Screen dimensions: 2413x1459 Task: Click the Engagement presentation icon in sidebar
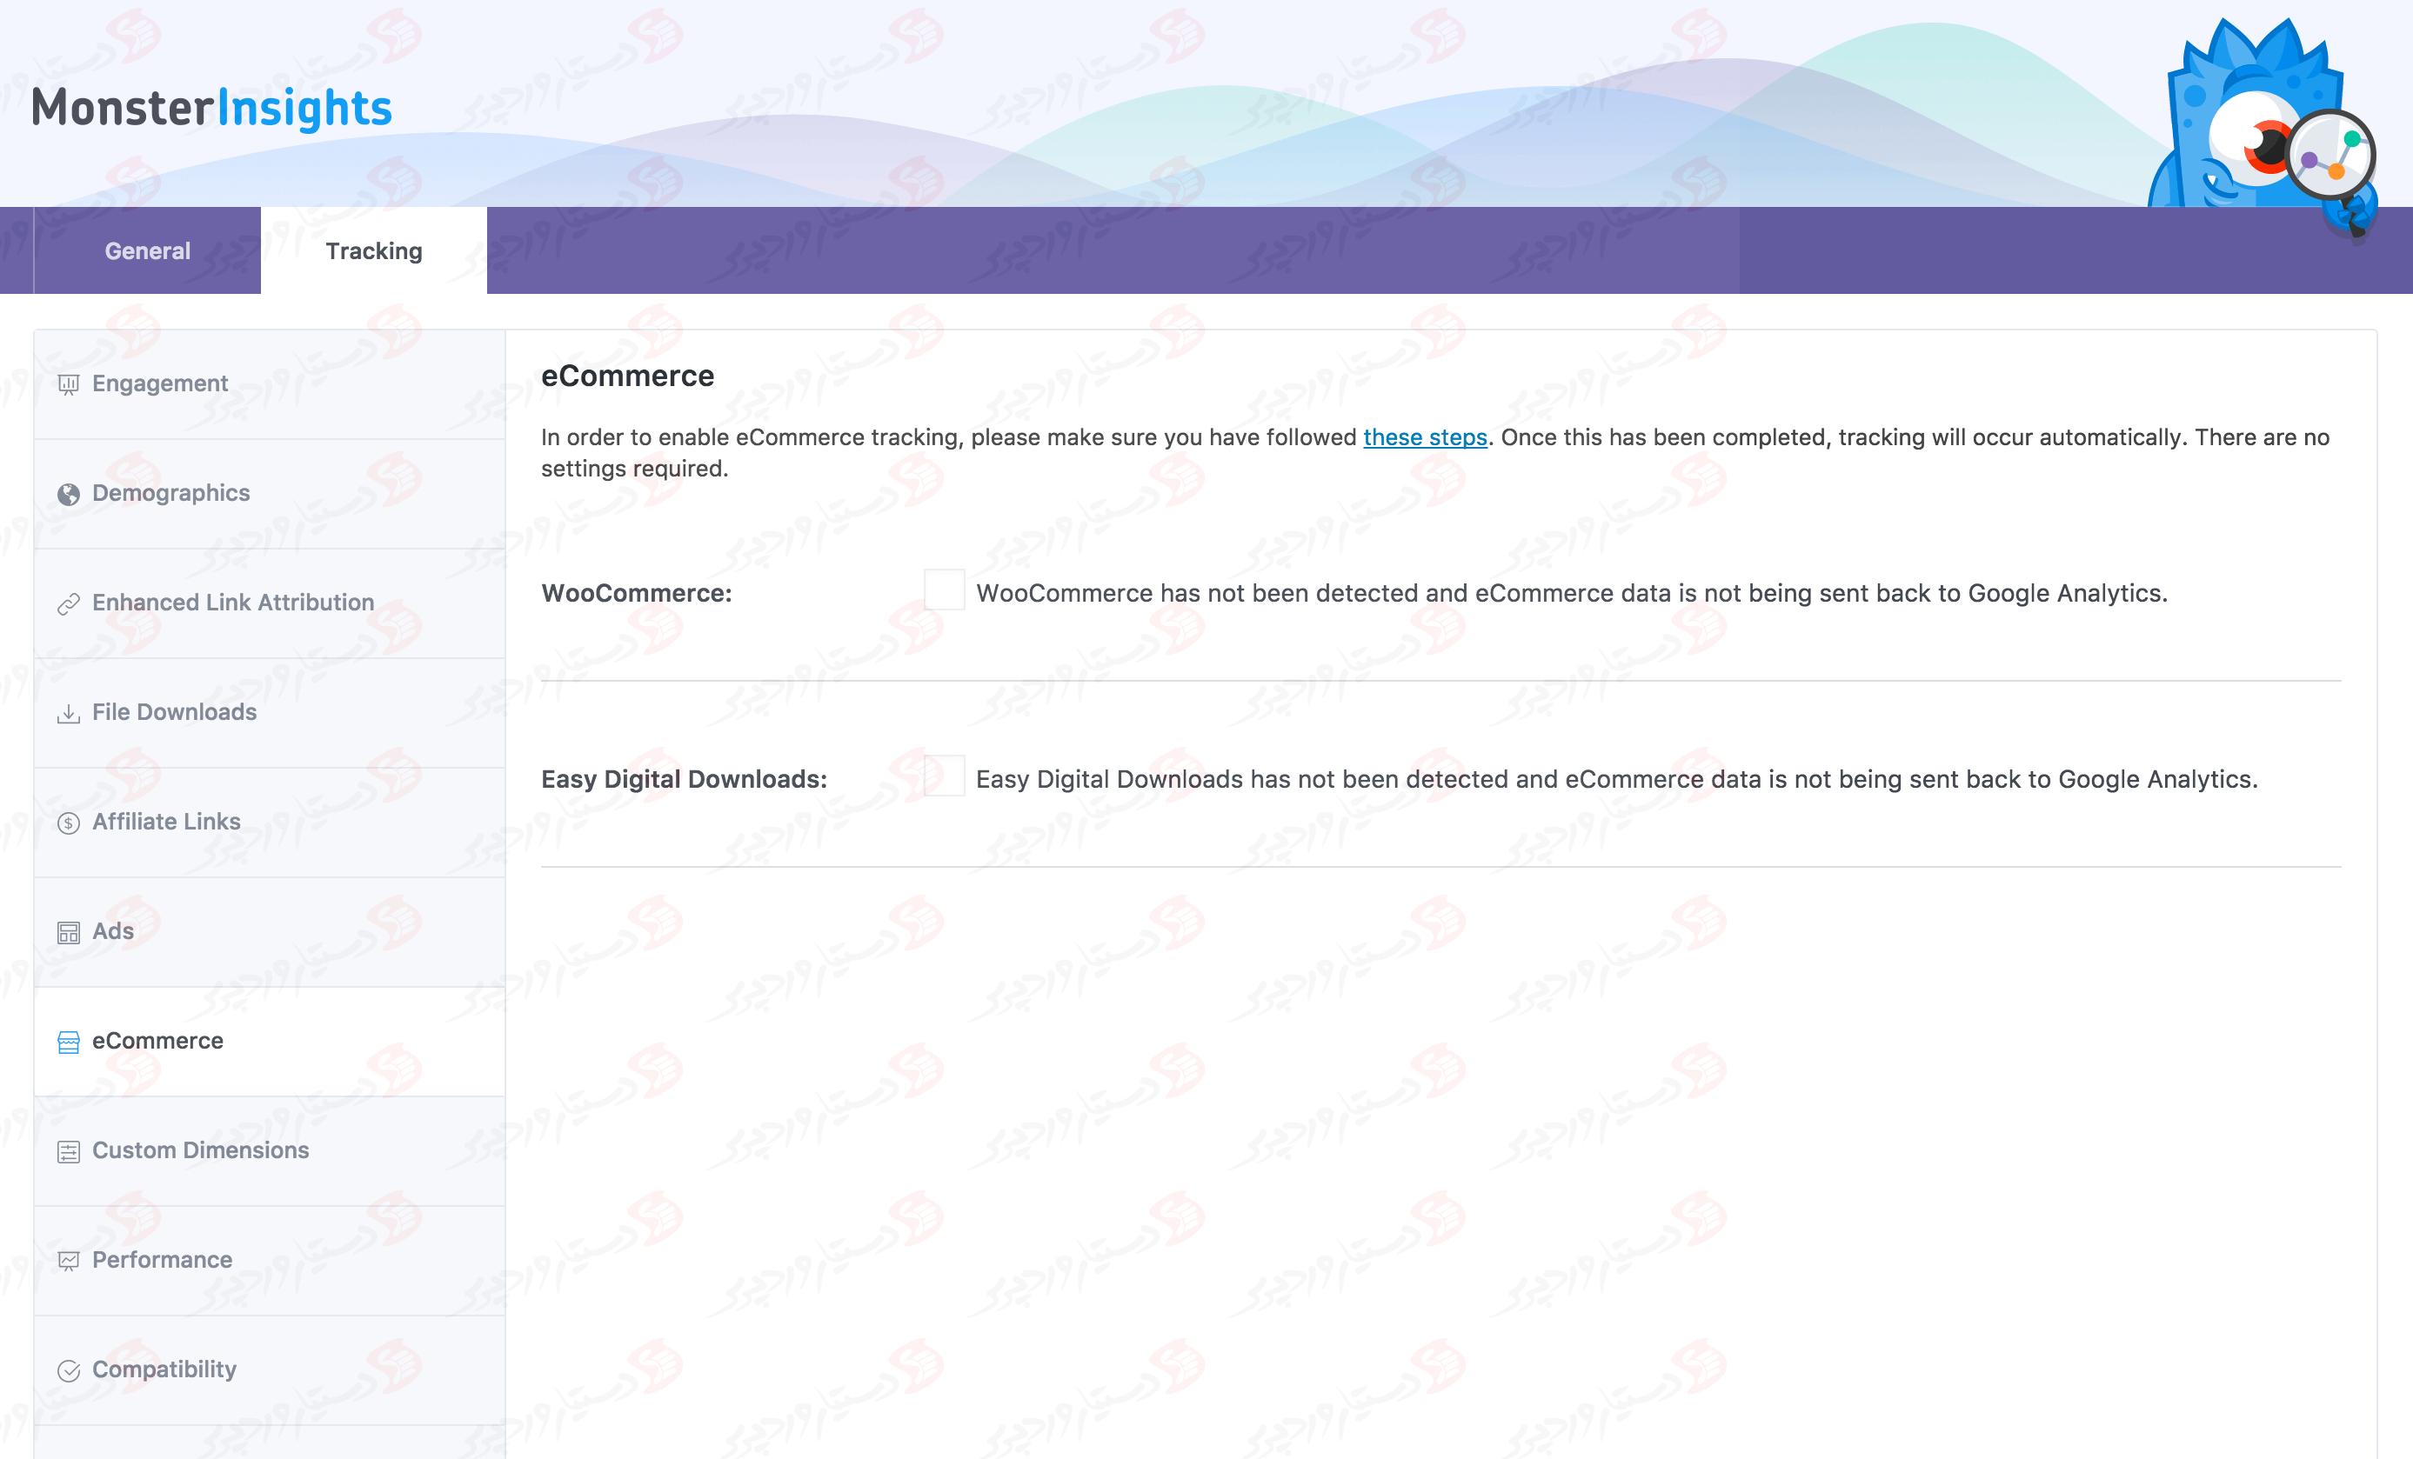tap(68, 383)
